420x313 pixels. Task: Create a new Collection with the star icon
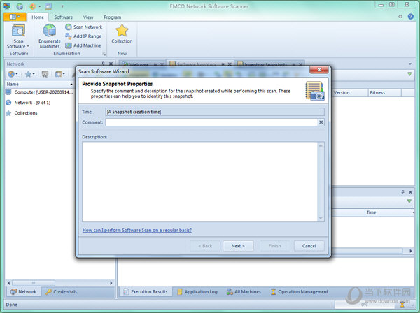coord(122,34)
